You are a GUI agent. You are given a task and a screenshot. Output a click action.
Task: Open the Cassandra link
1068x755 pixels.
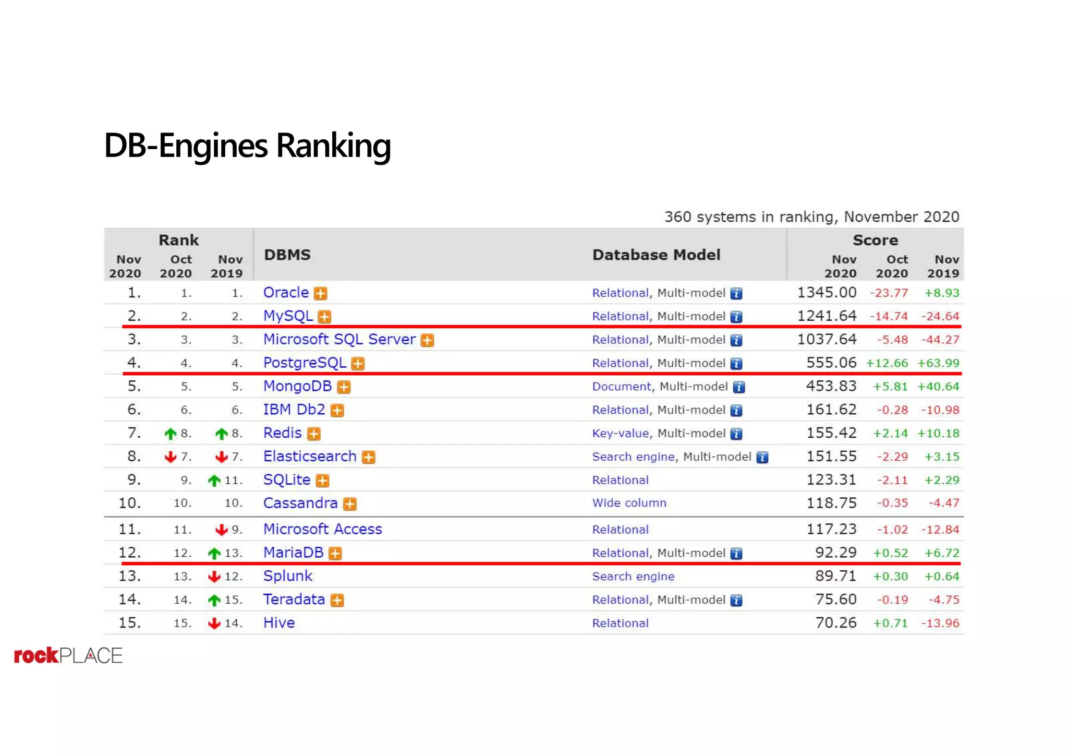[x=300, y=503]
